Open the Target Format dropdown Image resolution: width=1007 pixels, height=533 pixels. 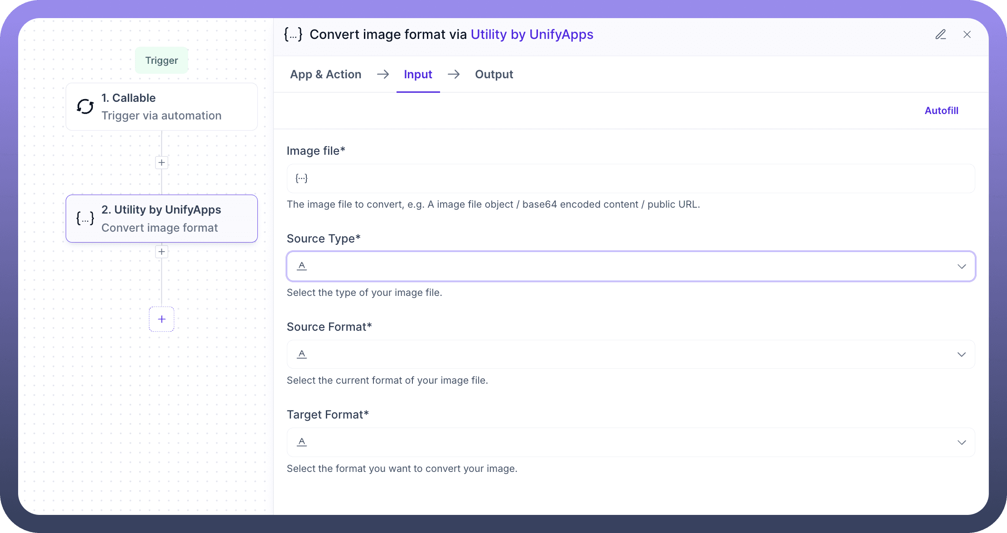[x=961, y=443]
